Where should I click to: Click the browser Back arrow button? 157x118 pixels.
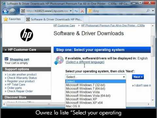[5, 11]
